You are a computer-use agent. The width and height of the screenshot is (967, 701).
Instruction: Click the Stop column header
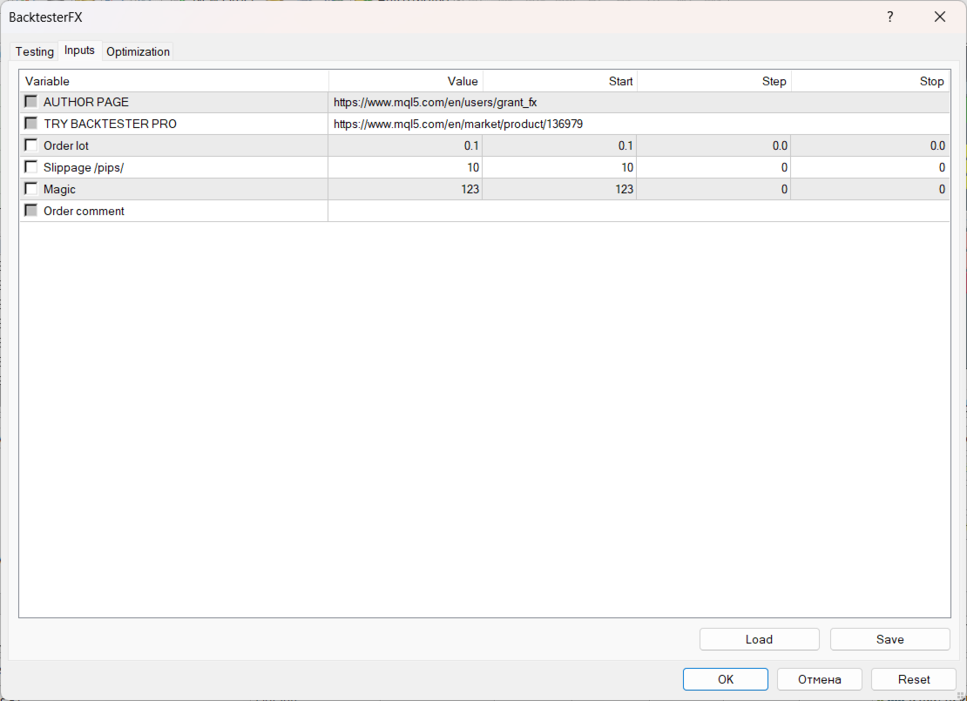point(870,81)
